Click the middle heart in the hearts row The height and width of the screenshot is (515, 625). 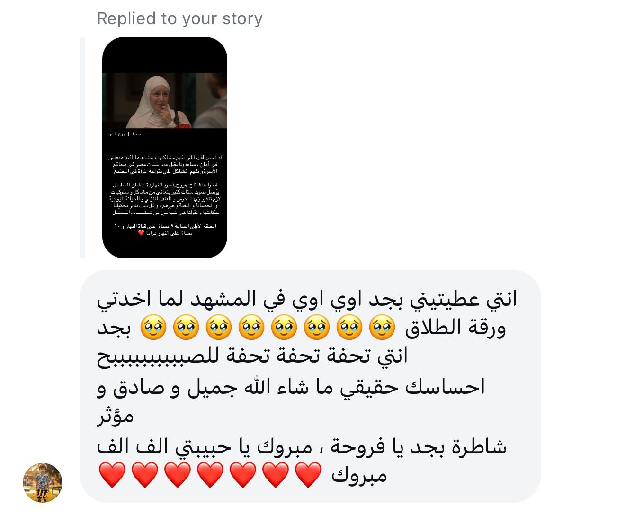coord(210,475)
